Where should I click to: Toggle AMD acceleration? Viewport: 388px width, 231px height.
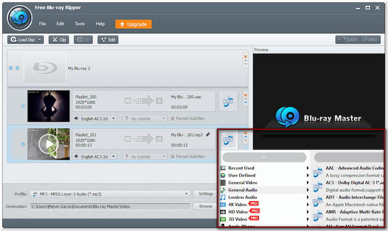(370, 39)
